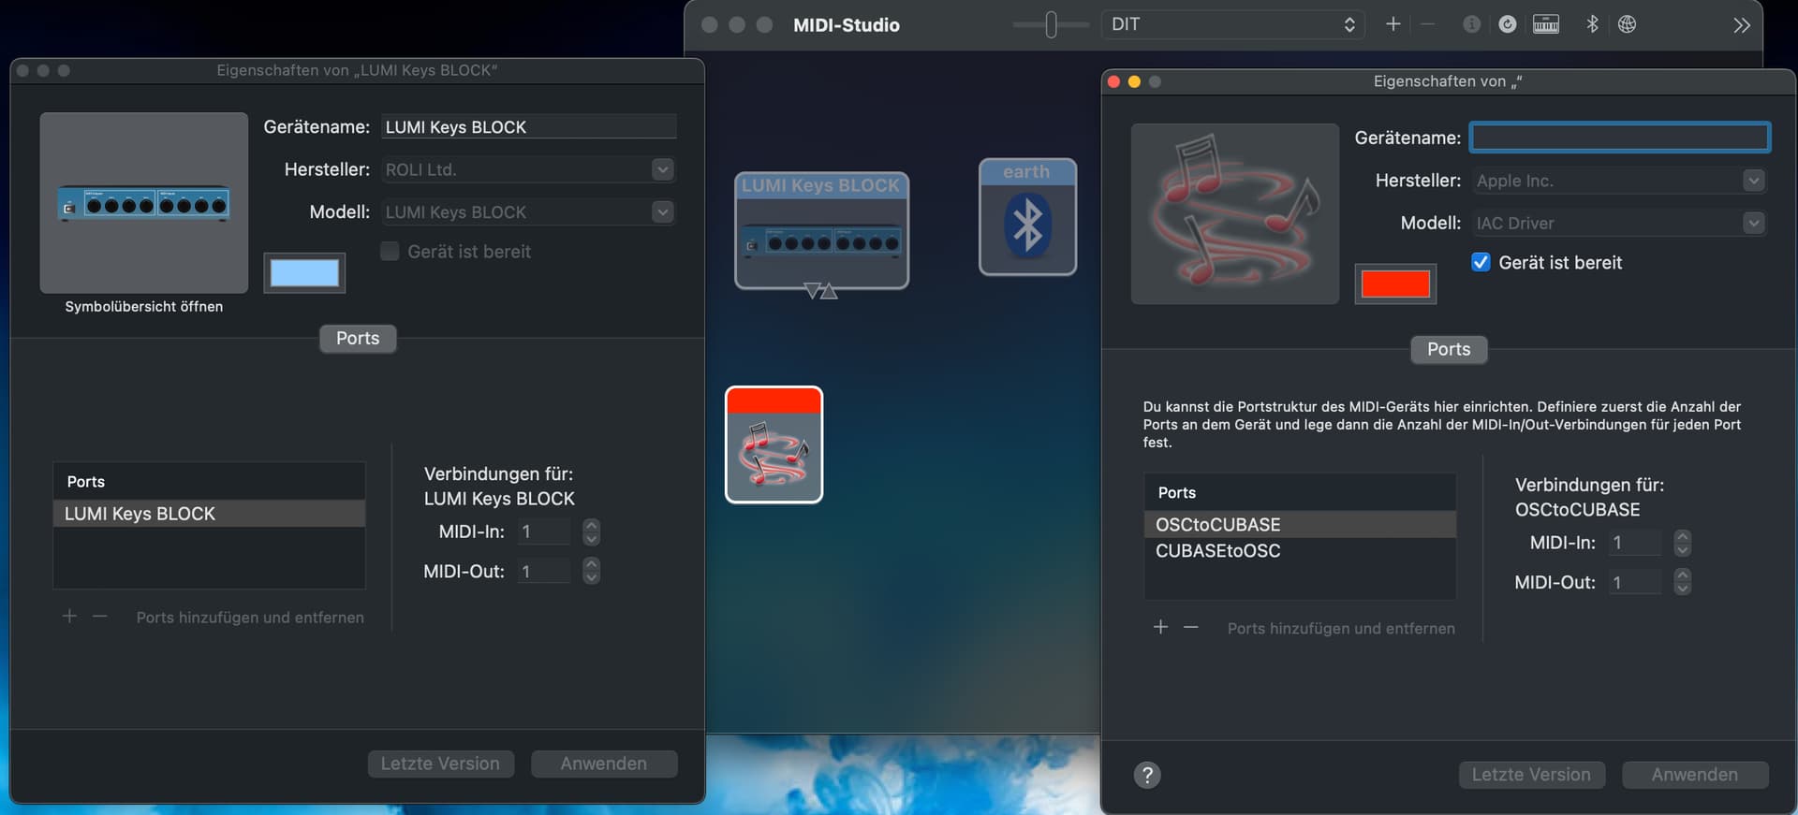Switch to Ports tab in IAC Driver window
The height and width of the screenshot is (815, 1798).
click(x=1449, y=349)
